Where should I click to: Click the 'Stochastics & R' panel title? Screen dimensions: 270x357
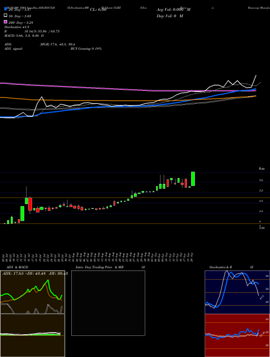221,267
